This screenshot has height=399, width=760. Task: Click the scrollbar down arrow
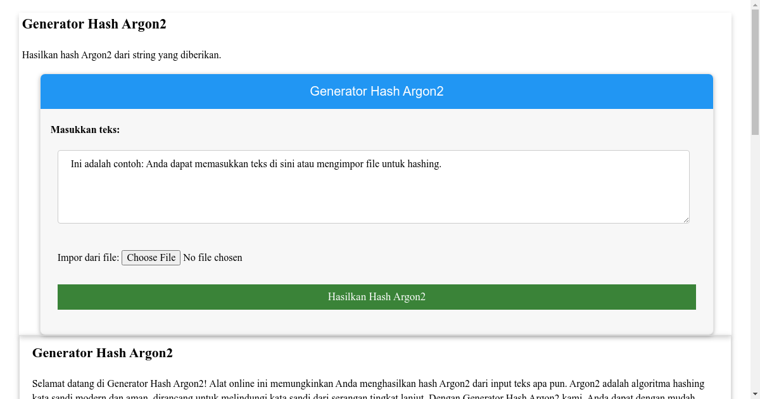pyautogui.click(x=755, y=394)
